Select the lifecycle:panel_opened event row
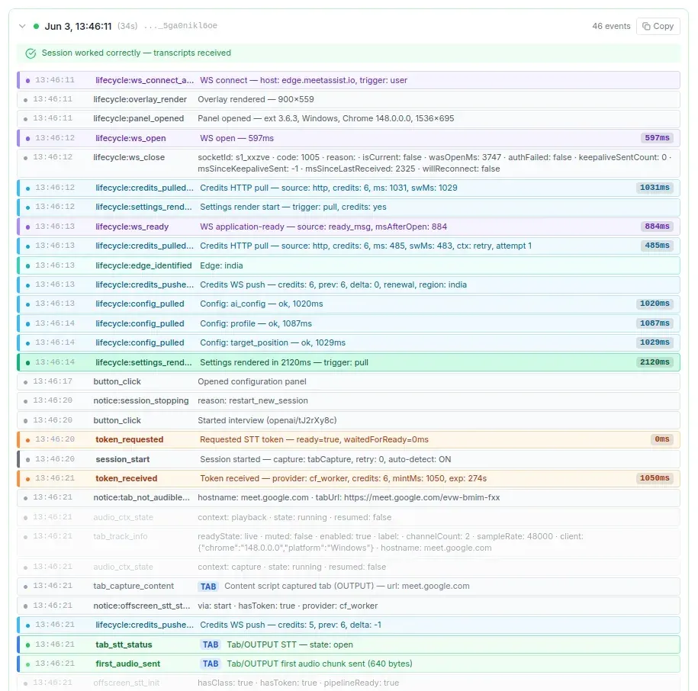The image size is (698, 691). (x=349, y=118)
